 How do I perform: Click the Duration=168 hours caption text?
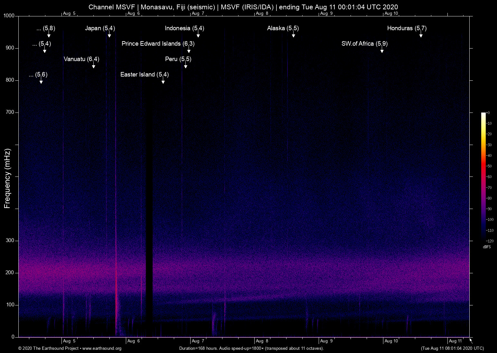coord(251,348)
